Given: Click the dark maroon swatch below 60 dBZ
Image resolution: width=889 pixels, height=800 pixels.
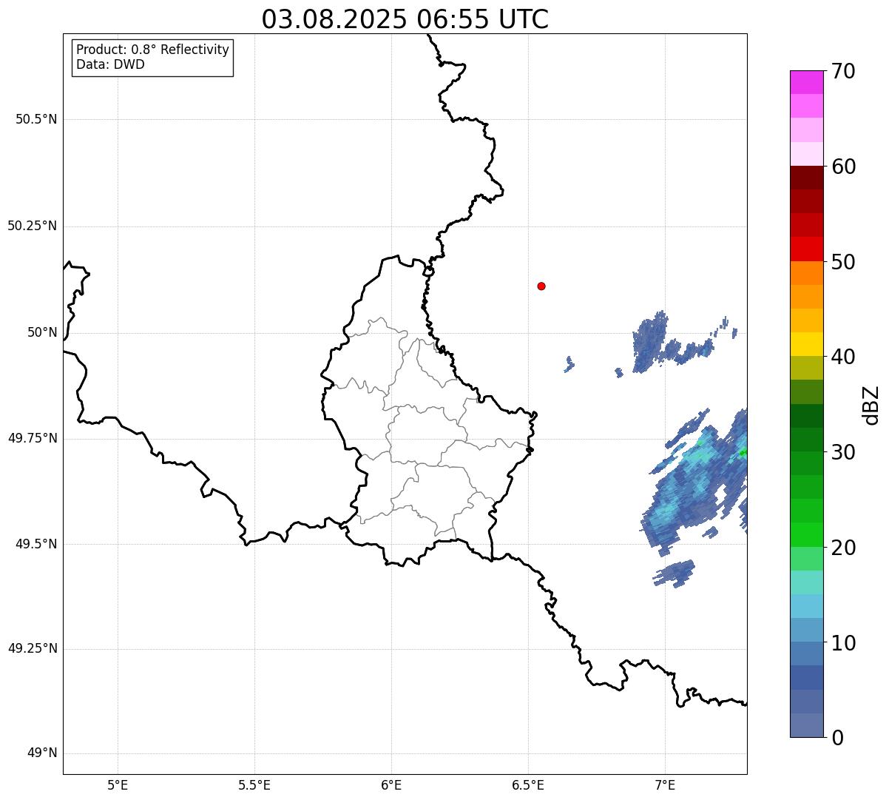Looking at the screenshot, I should [806, 178].
